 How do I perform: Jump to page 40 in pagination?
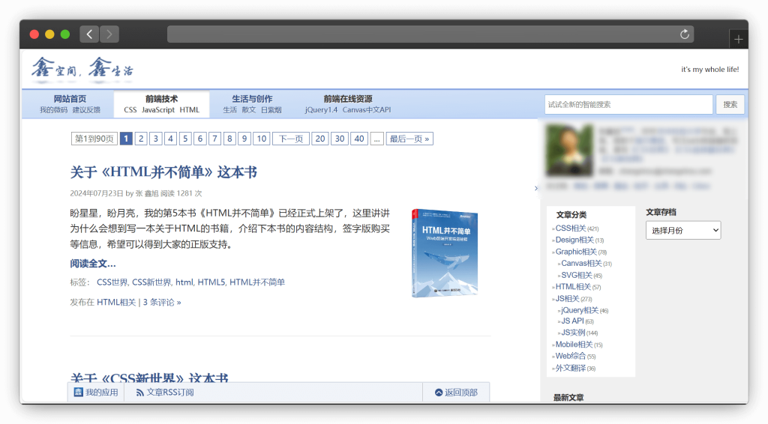359,139
